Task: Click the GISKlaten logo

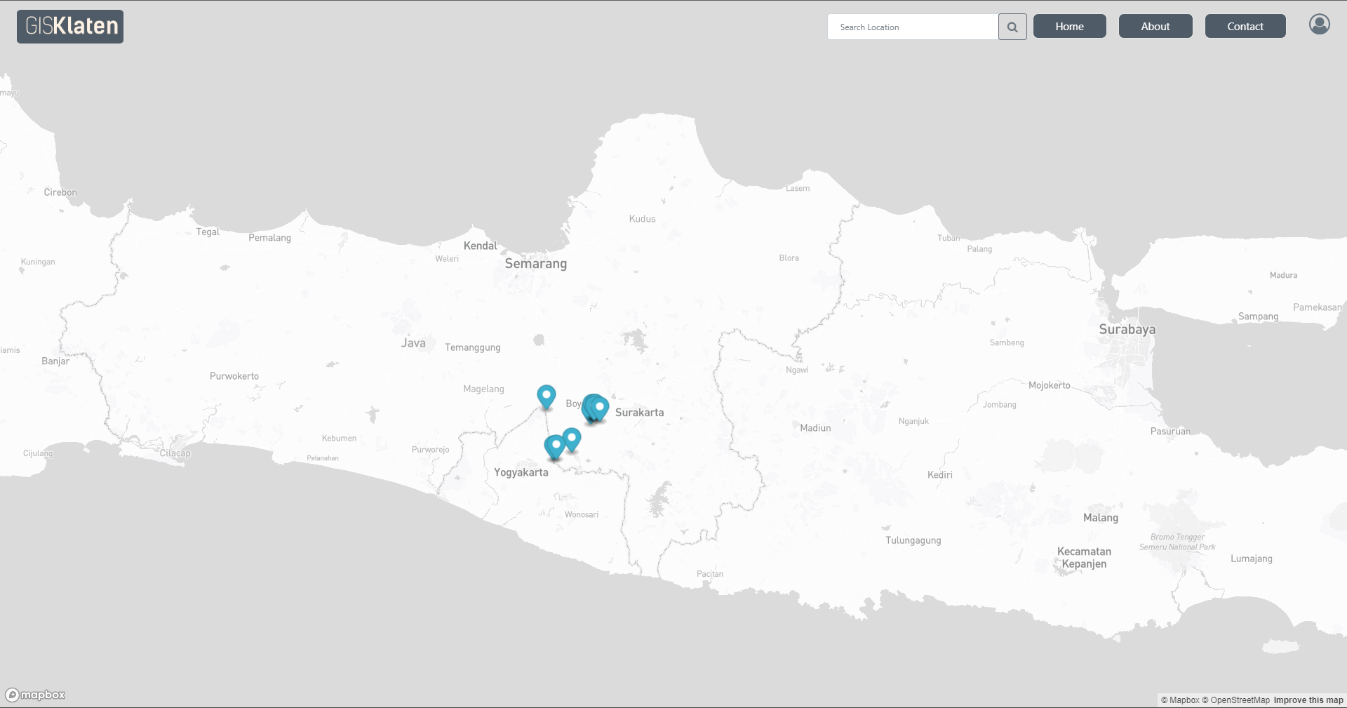Action: click(69, 26)
